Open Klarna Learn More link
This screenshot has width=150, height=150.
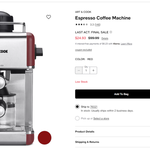click(126, 44)
